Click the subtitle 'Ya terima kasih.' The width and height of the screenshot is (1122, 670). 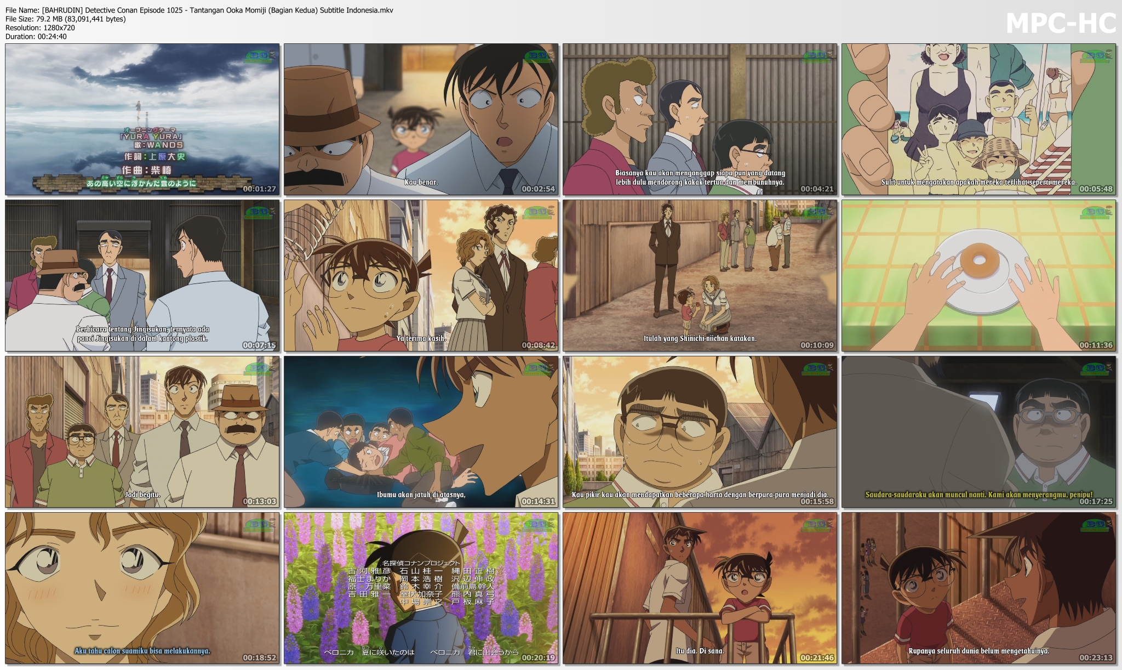421,338
